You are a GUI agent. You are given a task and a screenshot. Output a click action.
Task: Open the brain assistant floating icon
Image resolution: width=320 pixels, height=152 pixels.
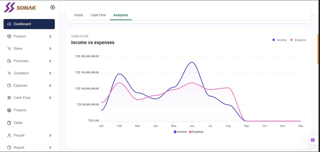(313, 140)
